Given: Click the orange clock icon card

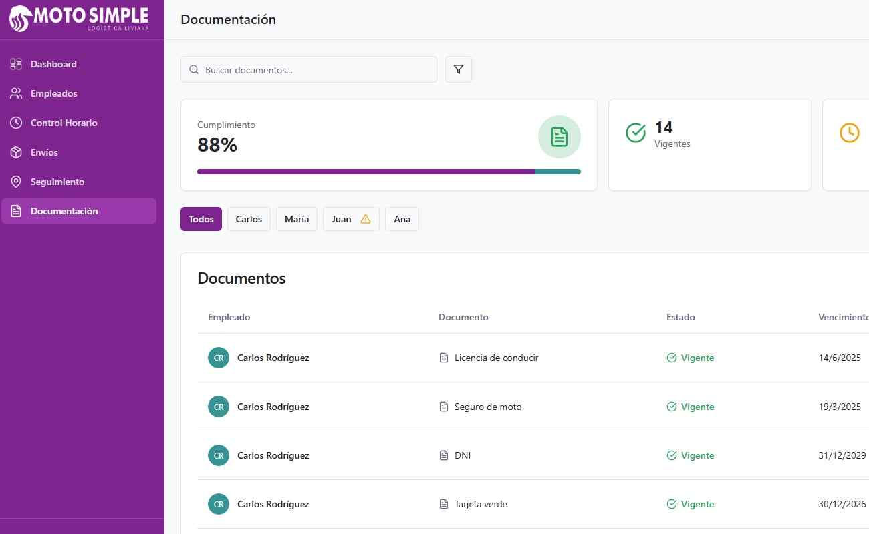Looking at the screenshot, I should tap(849, 132).
